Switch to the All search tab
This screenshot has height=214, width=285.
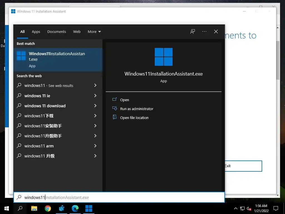pos(22,31)
